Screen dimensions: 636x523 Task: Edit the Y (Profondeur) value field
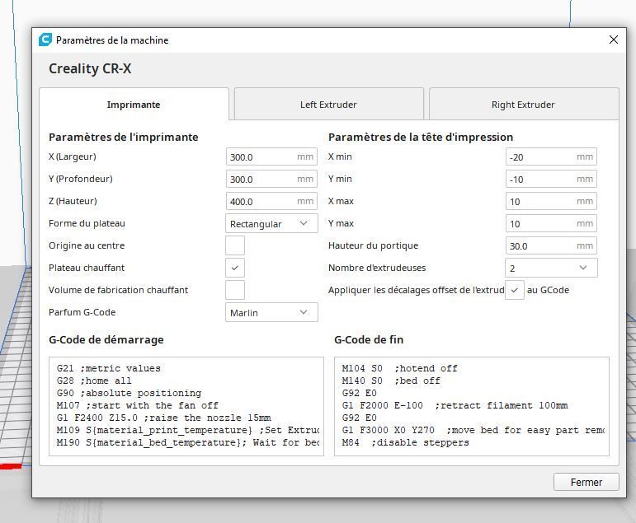[x=271, y=179]
